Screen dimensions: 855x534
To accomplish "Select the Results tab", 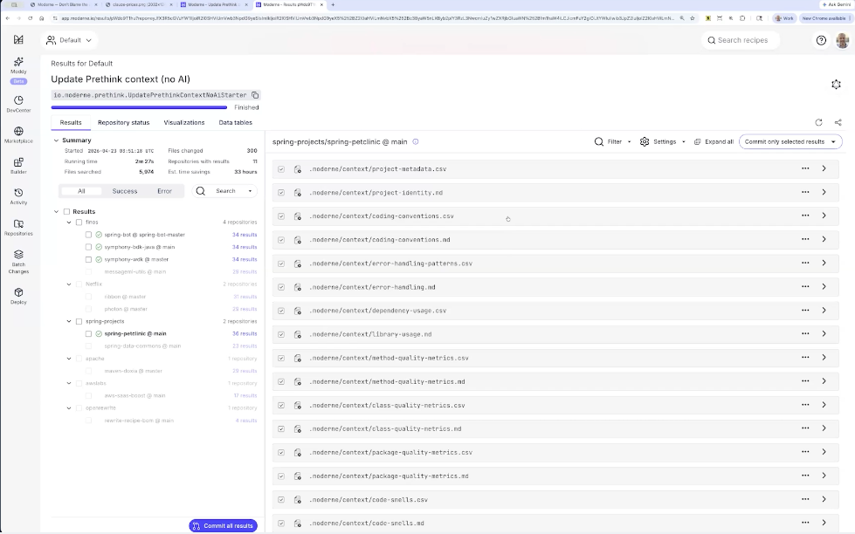I will (x=71, y=123).
